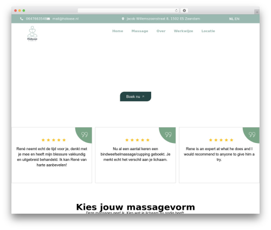
Task: Switch language to NL
Action: 231,19
